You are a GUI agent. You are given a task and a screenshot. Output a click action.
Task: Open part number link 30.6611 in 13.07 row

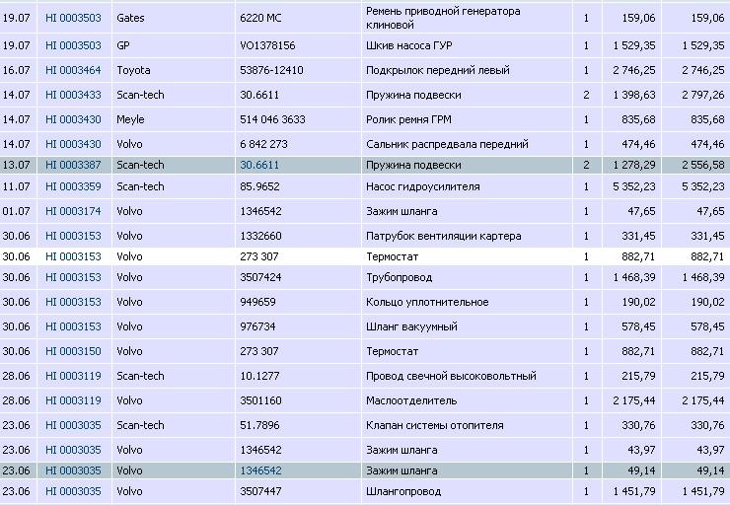click(258, 165)
